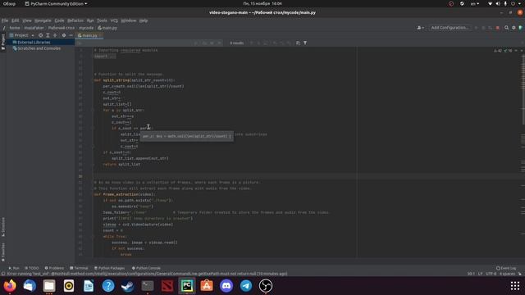Open the Edit menu
Viewport: 525px width, 295px height.
pyautogui.click(x=16, y=20)
